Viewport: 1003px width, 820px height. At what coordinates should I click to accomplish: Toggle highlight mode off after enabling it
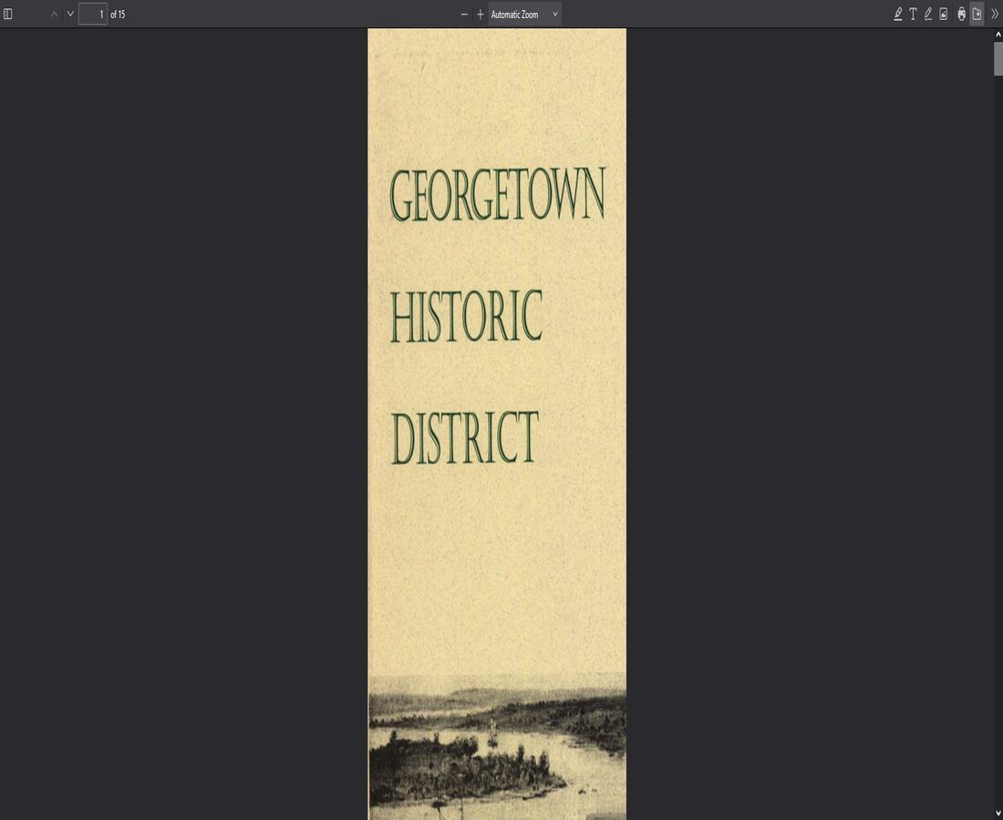click(x=898, y=14)
